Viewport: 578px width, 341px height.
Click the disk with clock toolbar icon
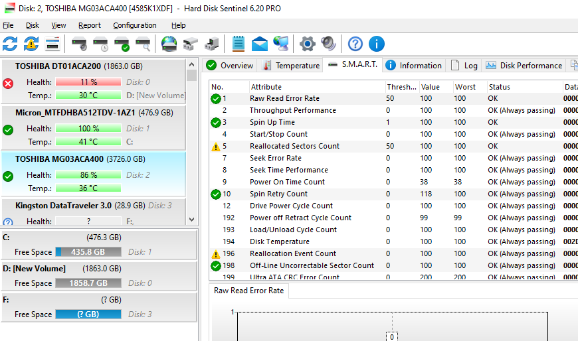click(x=100, y=44)
